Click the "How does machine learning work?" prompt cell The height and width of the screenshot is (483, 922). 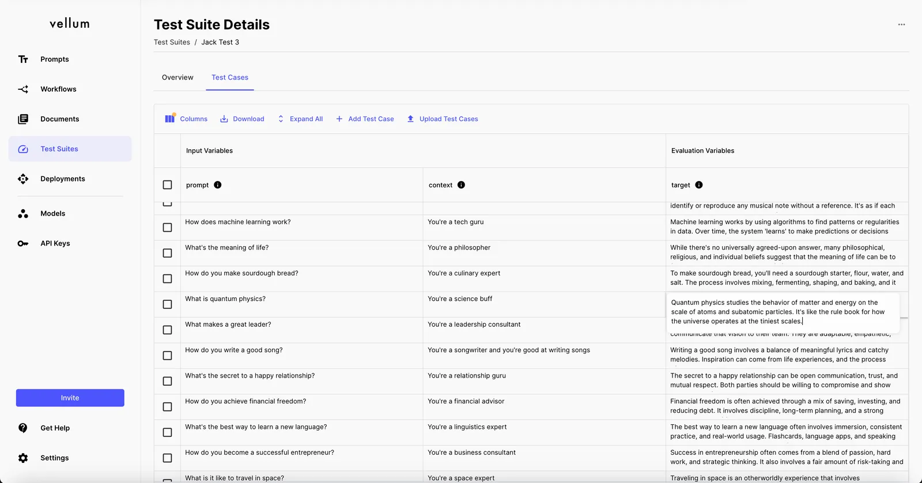[302, 228]
